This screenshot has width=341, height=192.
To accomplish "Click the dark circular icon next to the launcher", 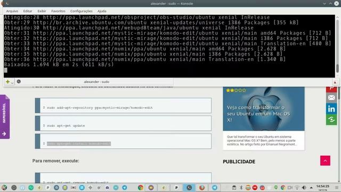I will tap(14, 187).
